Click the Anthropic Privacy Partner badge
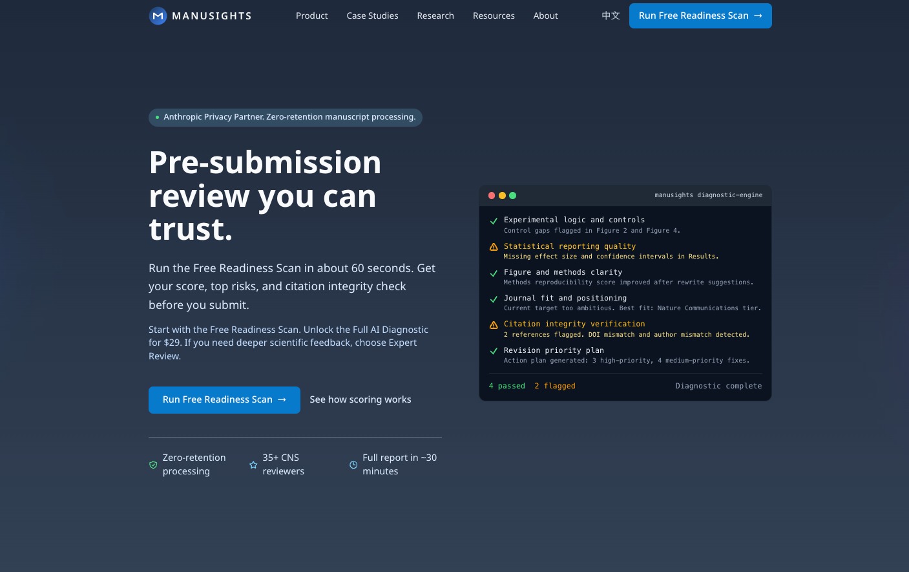909x572 pixels. point(285,117)
